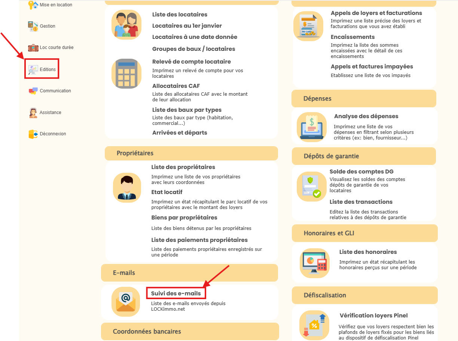Open Groupes de baux / locataires
This screenshot has height=341, width=458.
pyautogui.click(x=194, y=49)
